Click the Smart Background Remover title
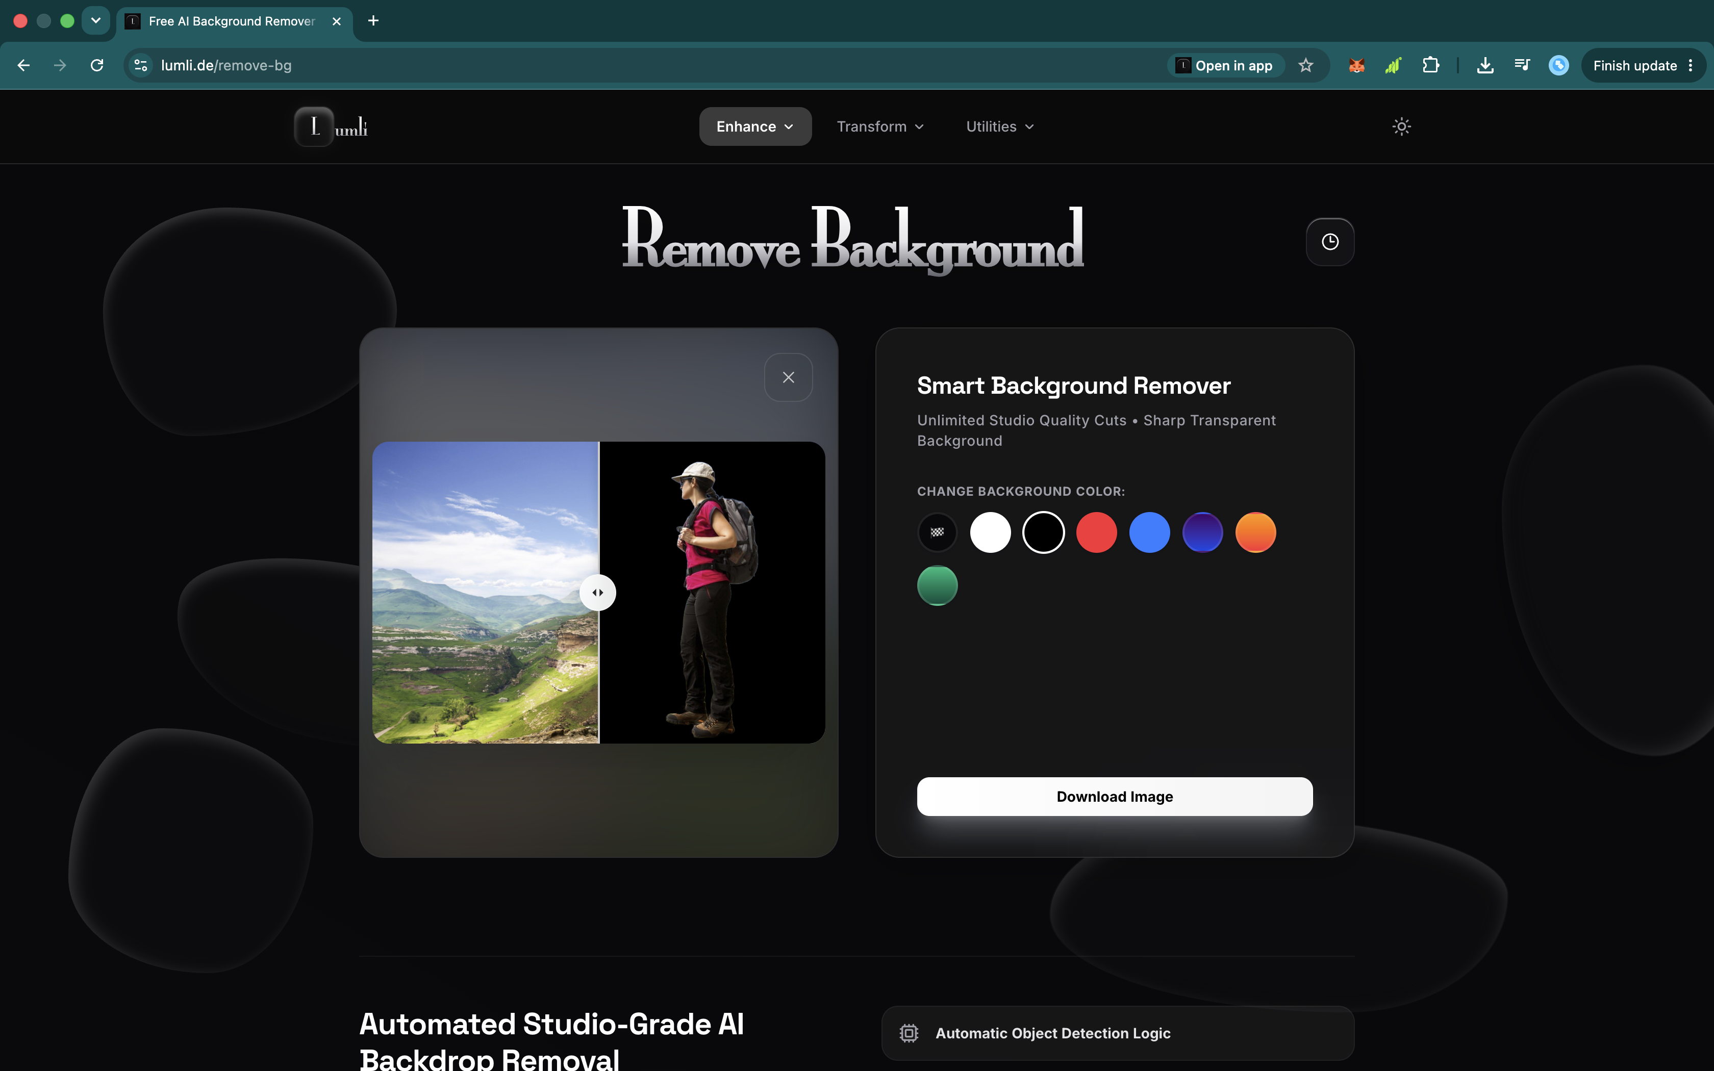Screen dimensions: 1714x1071 pyautogui.click(x=1074, y=386)
